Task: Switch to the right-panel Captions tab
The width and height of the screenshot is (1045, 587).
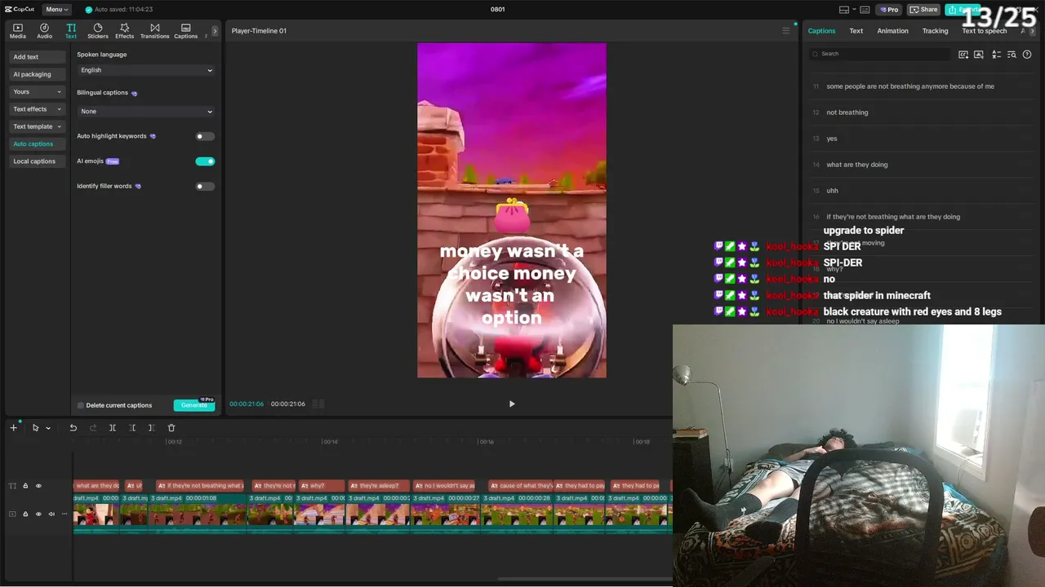Action: [x=821, y=31]
